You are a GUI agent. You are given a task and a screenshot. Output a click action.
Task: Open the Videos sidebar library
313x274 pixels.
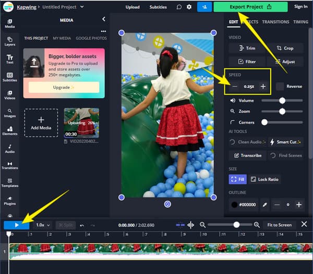click(x=9, y=95)
